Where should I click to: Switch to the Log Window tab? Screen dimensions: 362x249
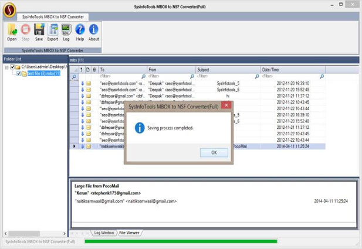pyautogui.click(x=104, y=233)
